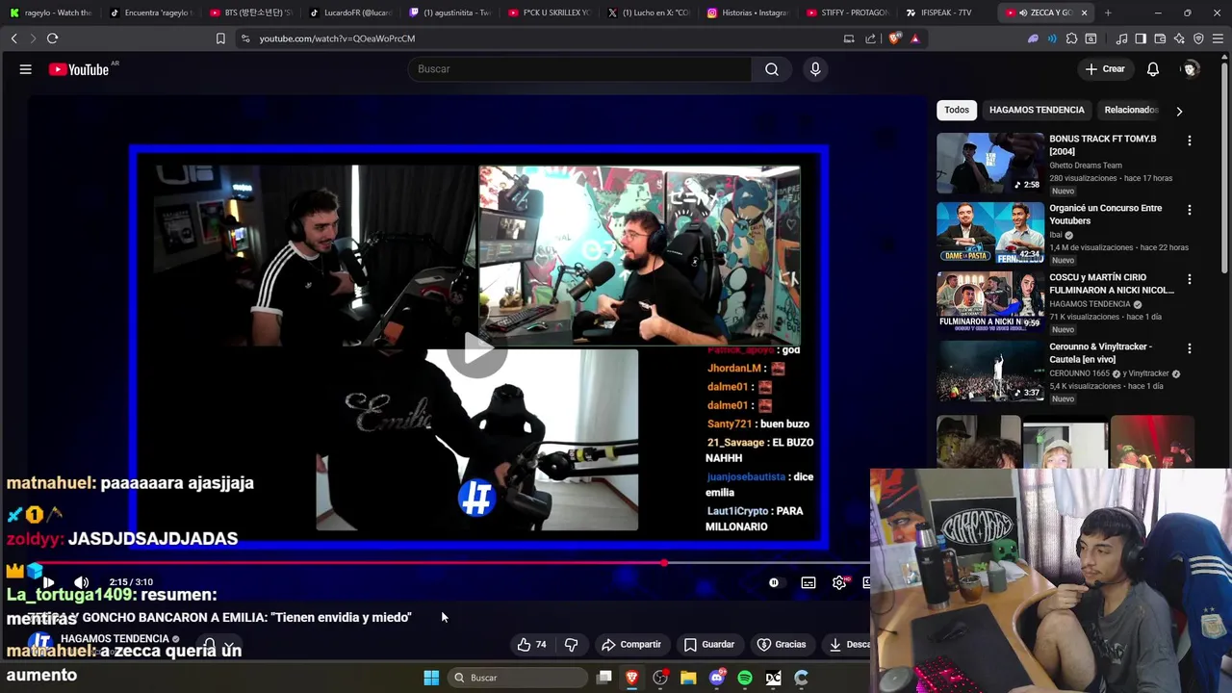Open the media control music note icon
The width and height of the screenshot is (1232, 693).
(1121, 38)
